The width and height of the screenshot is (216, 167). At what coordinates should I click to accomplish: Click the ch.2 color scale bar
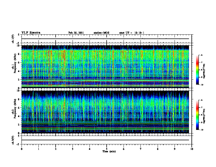point(197,115)
